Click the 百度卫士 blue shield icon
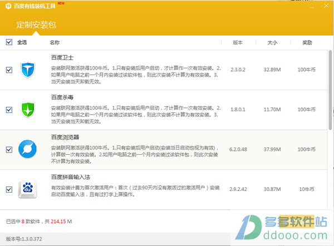 coord(28,70)
